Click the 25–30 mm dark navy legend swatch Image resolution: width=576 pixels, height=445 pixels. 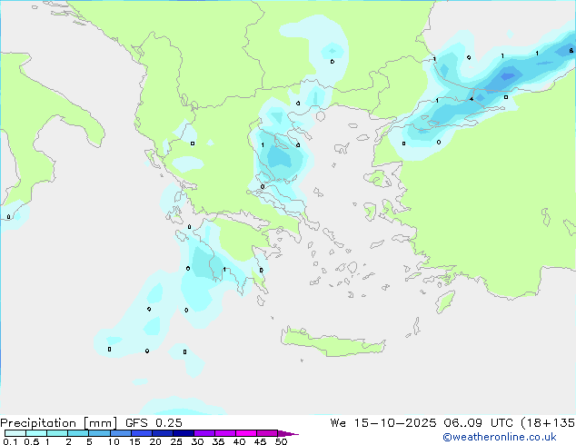pyautogui.click(x=183, y=433)
